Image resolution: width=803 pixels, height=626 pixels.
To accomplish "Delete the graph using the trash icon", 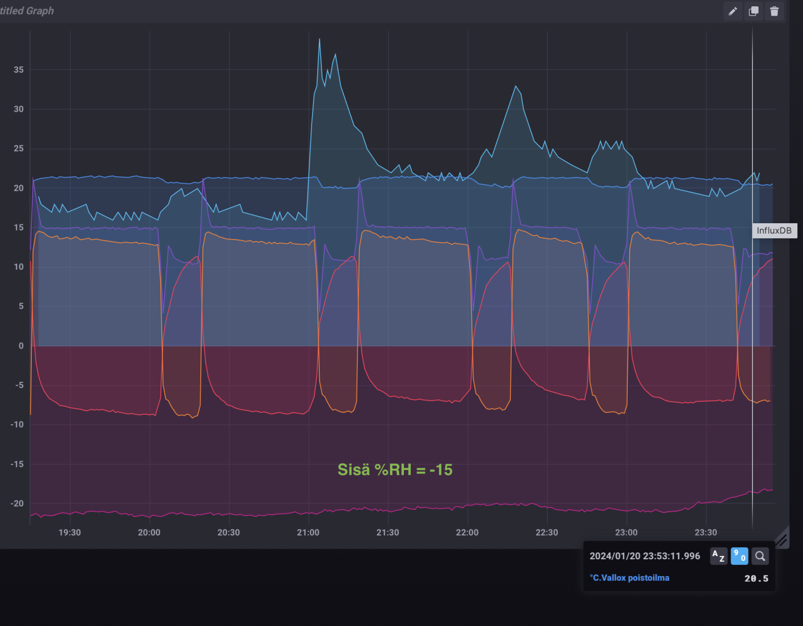I will 774,11.
